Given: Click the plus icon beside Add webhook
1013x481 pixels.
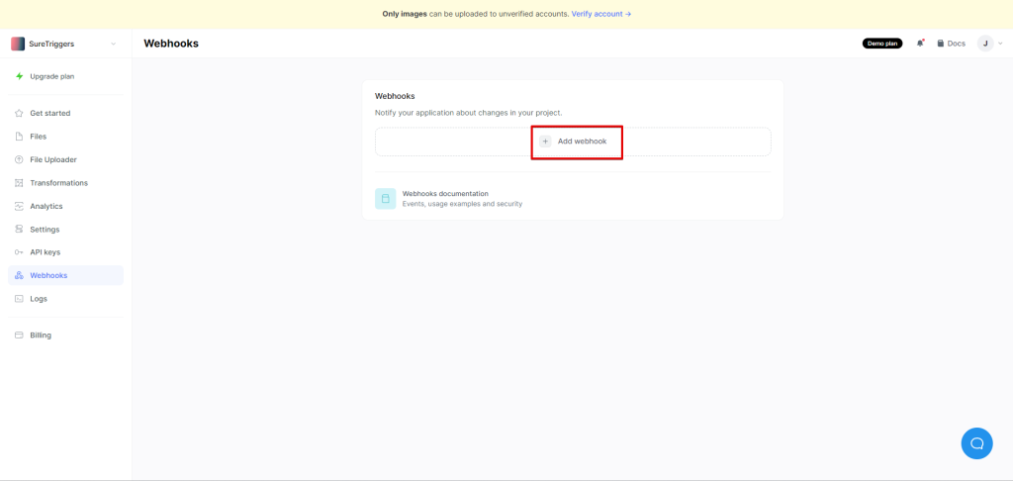Looking at the screenshot, I should pos(545,142).
